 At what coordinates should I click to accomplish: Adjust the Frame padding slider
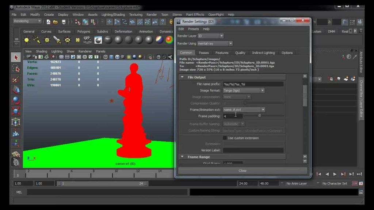click(260, 116)
